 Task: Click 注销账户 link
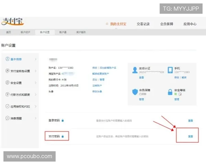pos(97,86)
